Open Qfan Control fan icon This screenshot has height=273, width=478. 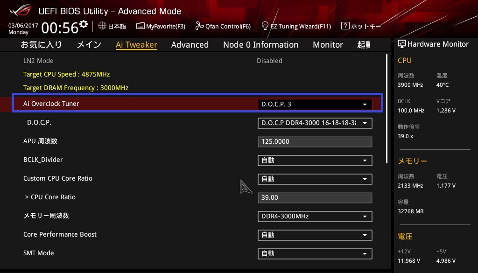(199, 26)
